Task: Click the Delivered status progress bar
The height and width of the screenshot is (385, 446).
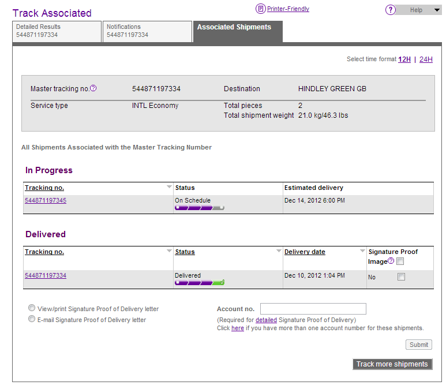Action: pyautogui.click(x=199, y=283)
